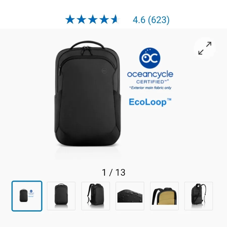Click the main black backpack image
227x227 pixels.
pyautogui.click(x=88, y=93)
